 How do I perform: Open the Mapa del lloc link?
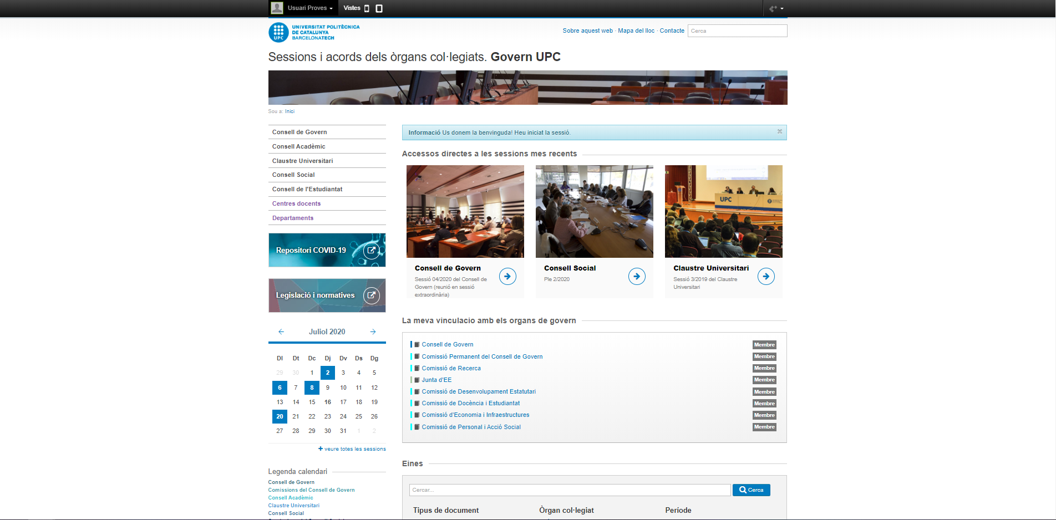[636, 31]
